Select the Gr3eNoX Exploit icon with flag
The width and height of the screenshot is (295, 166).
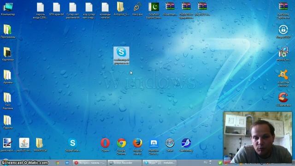153,11
